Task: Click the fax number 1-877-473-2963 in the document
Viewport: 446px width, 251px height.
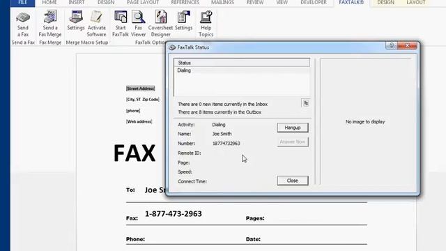Action: pyautogui.click(x=174, y=214)
